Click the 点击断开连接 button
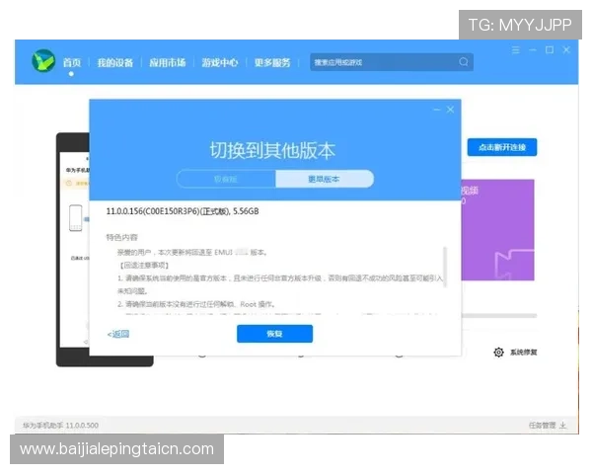Image resolution: width=592 pixels, height=474 pixels. point(502,147)
